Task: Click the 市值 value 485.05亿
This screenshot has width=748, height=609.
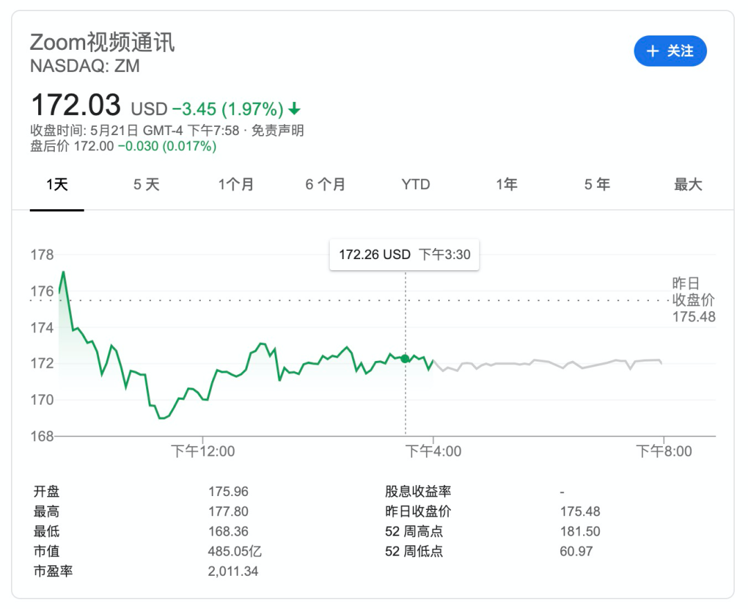Action: tap(235, 551)
